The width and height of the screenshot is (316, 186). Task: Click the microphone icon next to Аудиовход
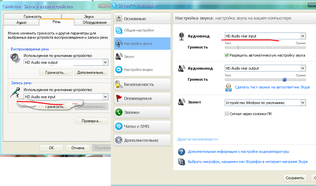tap(181, 36)
